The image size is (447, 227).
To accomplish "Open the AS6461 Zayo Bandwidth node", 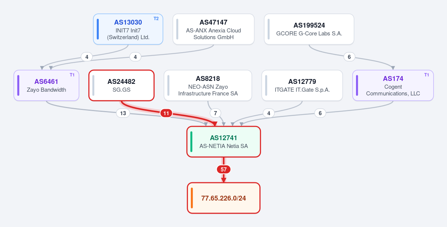I will (47, 85).
